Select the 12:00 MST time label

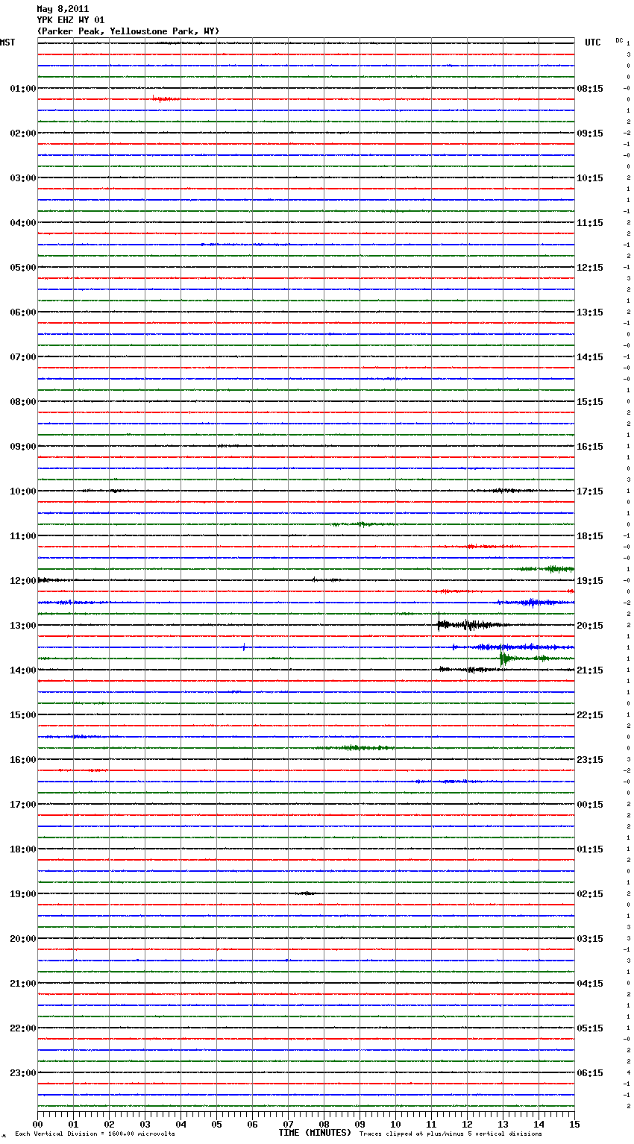[x=23, y=581]
